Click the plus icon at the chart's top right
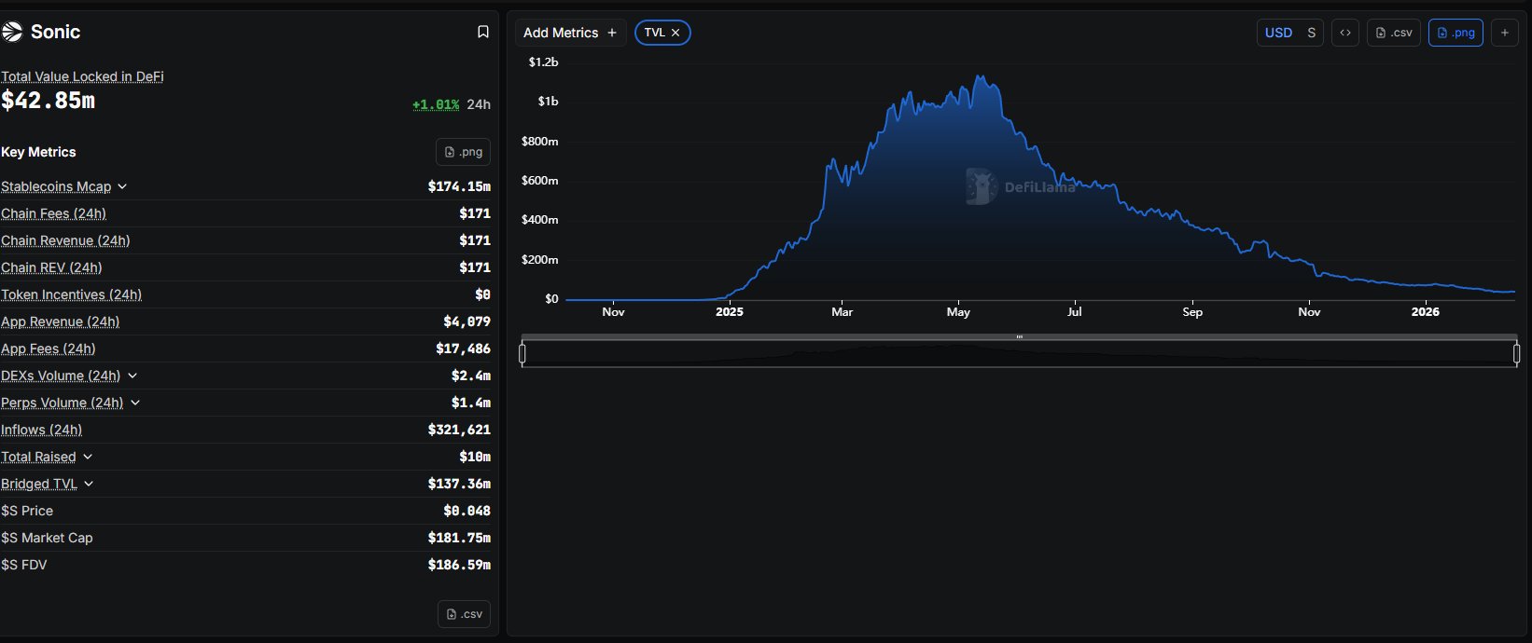Screen dimensions: 1532x643 pos(1504,33)
